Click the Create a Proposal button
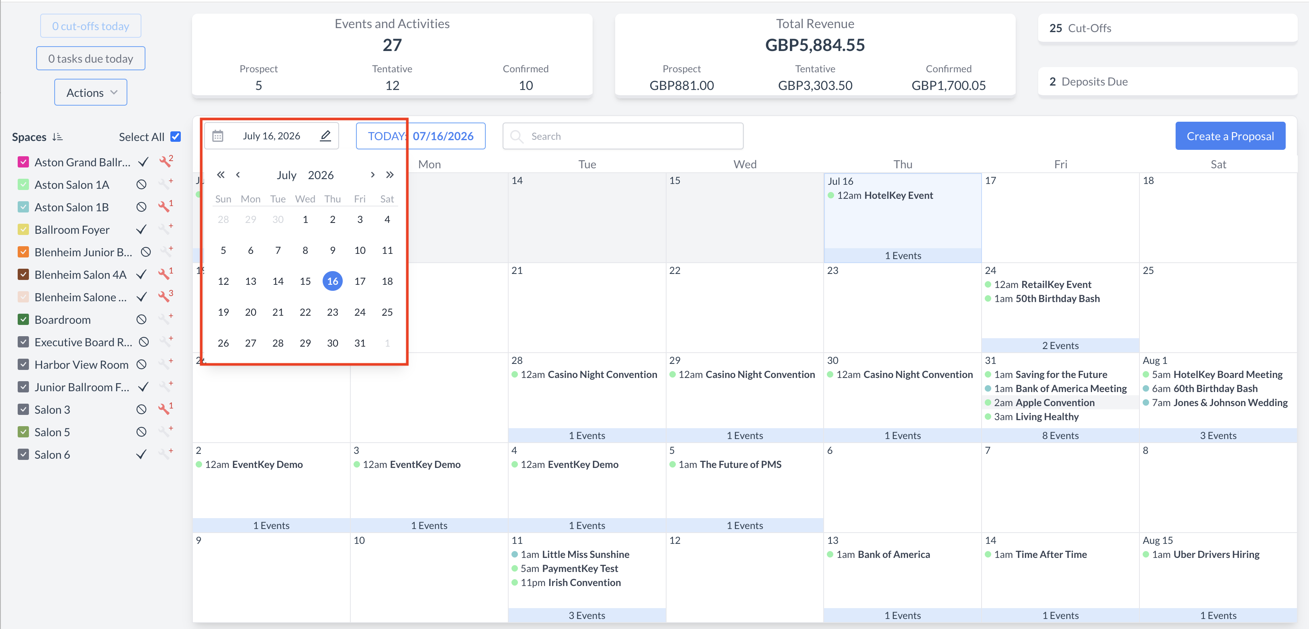The image size is (1309, 629). coord(1230,136)
